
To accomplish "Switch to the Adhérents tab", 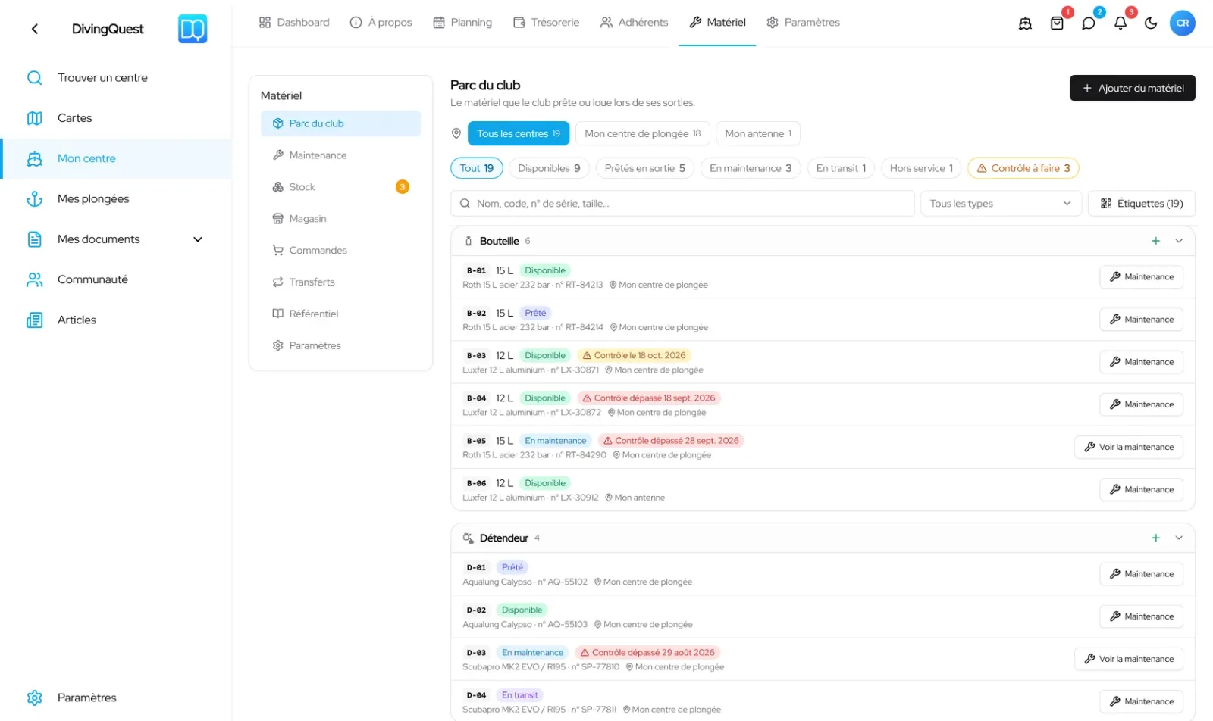I will pos(634,23).
